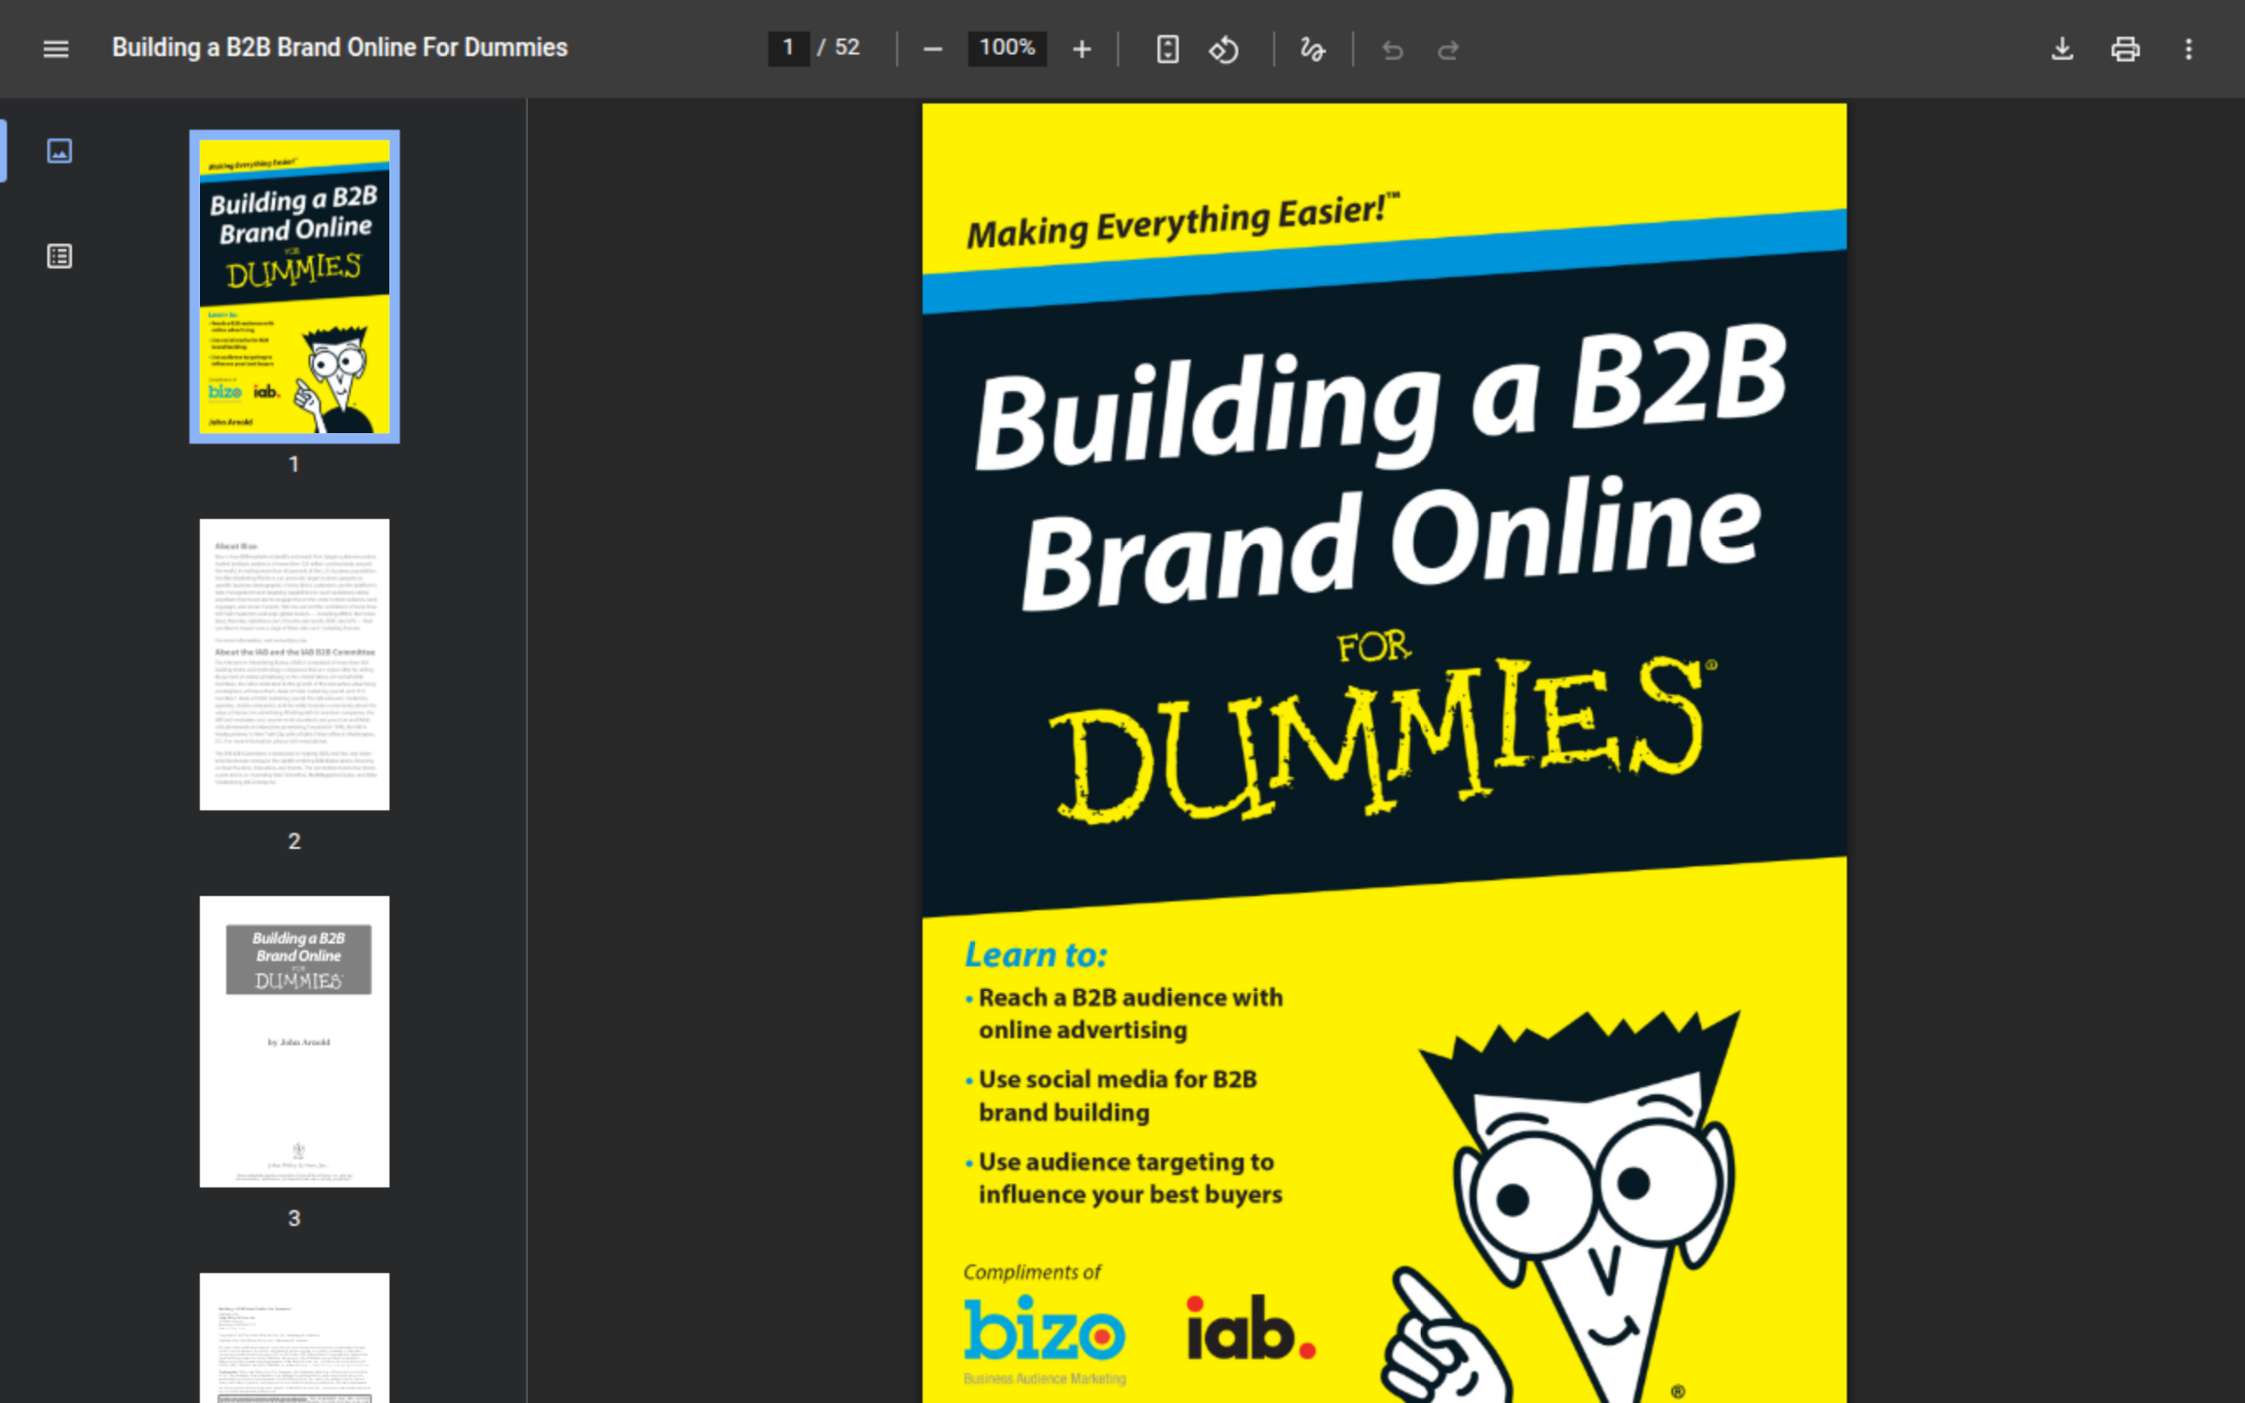Toggle the sidebar hamburger menu
This screenshot has height=1403, width=2245.
point(55,48)
